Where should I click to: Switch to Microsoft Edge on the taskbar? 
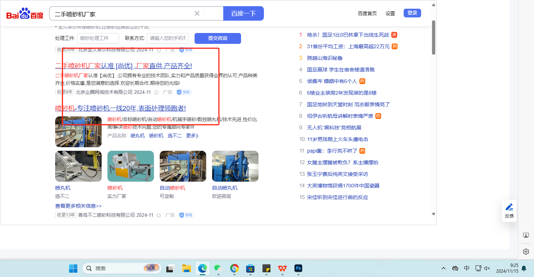203,268
